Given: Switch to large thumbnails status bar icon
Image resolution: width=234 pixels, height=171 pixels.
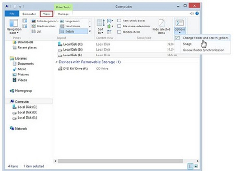Looking at the screenshot, I should pos(197,166).
